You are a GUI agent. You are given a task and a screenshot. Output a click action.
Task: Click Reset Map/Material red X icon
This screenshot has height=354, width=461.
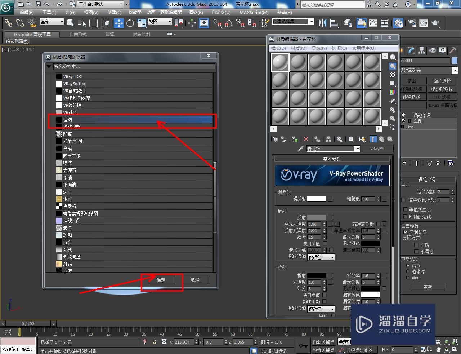[x=306, y=139]
